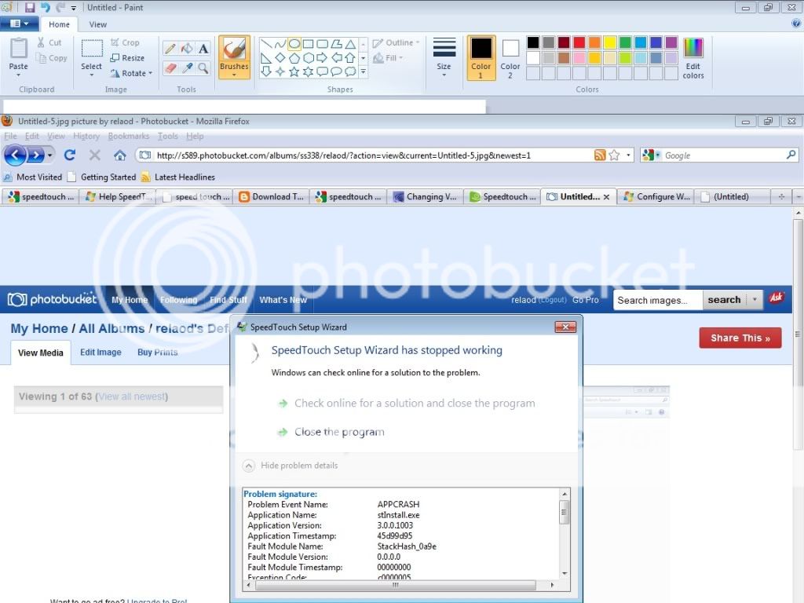
Task: Select the Pencil tool in Paint
Action: point(170,49)
